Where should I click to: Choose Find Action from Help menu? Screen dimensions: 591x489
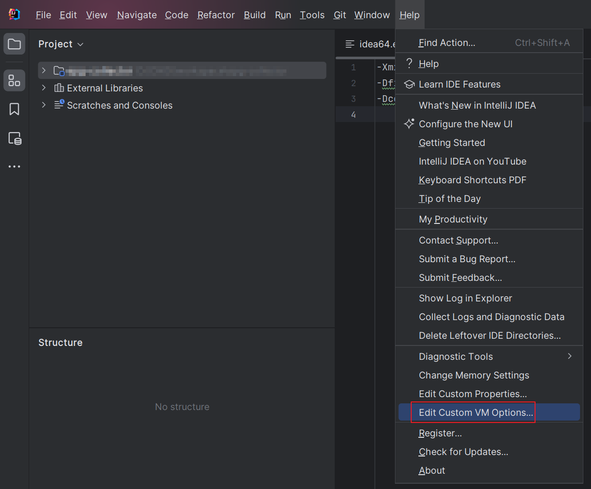tap(489, 43)
